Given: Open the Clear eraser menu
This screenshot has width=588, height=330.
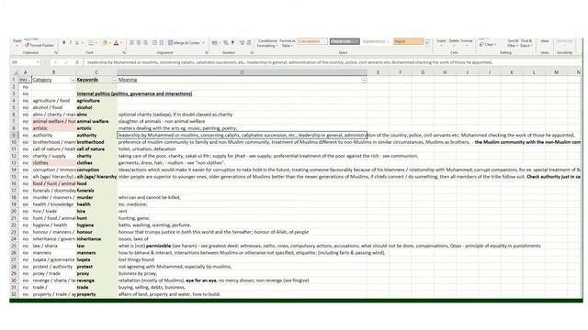Looking at the screenshot, I should (x=488, y=45).
